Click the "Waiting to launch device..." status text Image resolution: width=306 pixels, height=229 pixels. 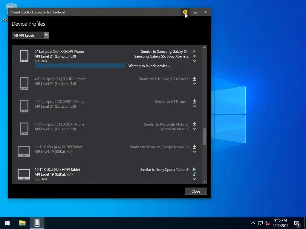[x=149, y=66]
